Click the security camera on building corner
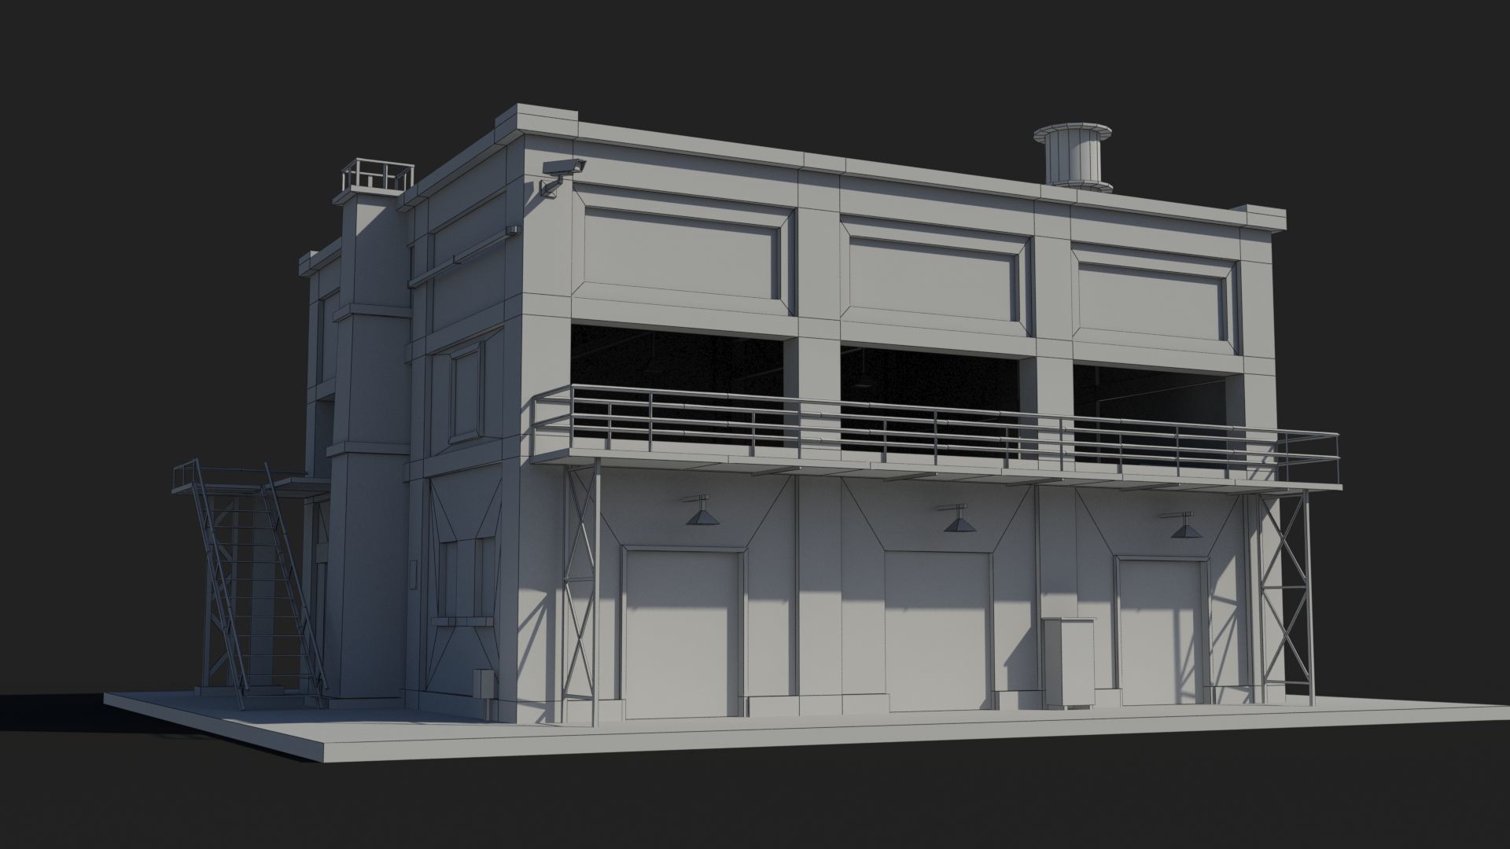Screen dimensions: 1510x849 tap(562, 168)
